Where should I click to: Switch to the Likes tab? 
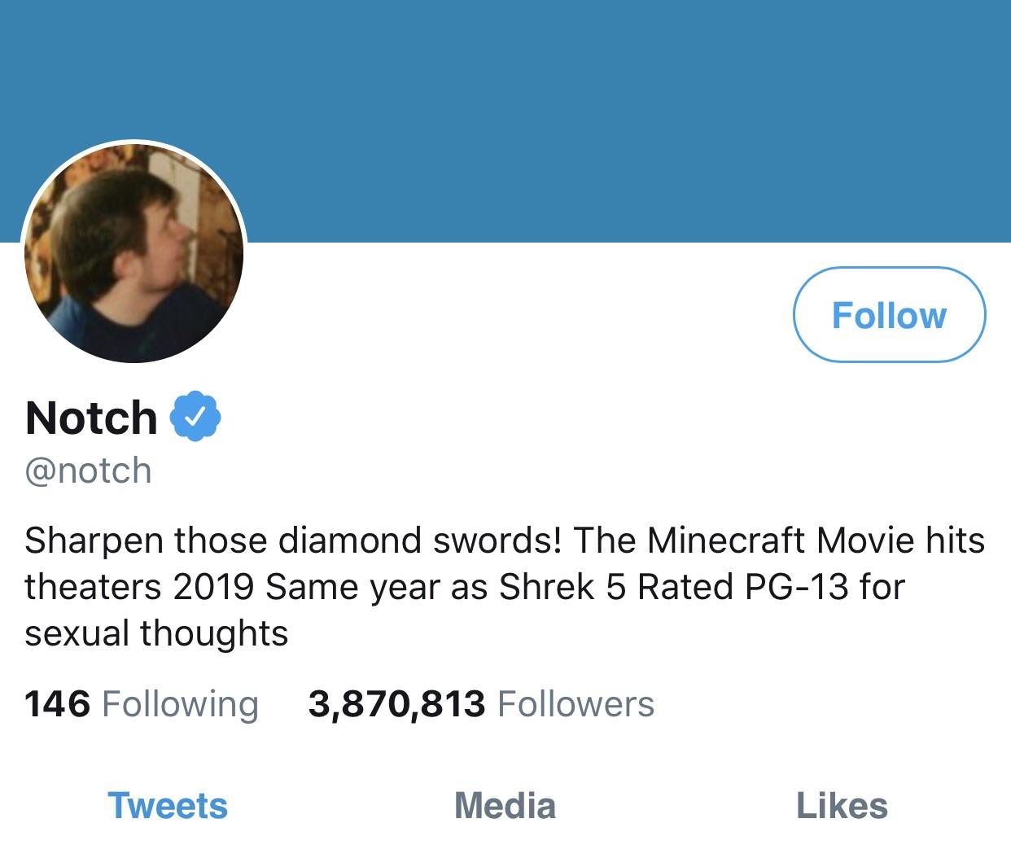point(841,806)
